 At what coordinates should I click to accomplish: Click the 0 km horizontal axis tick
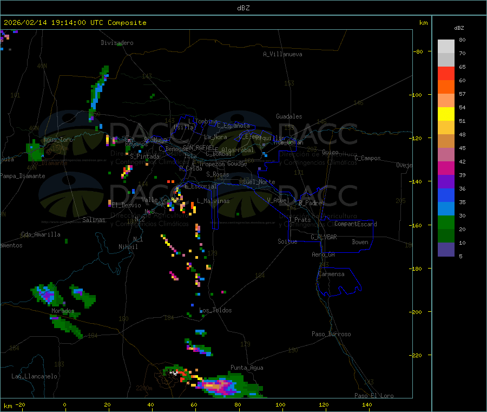[x=64, y=404]
